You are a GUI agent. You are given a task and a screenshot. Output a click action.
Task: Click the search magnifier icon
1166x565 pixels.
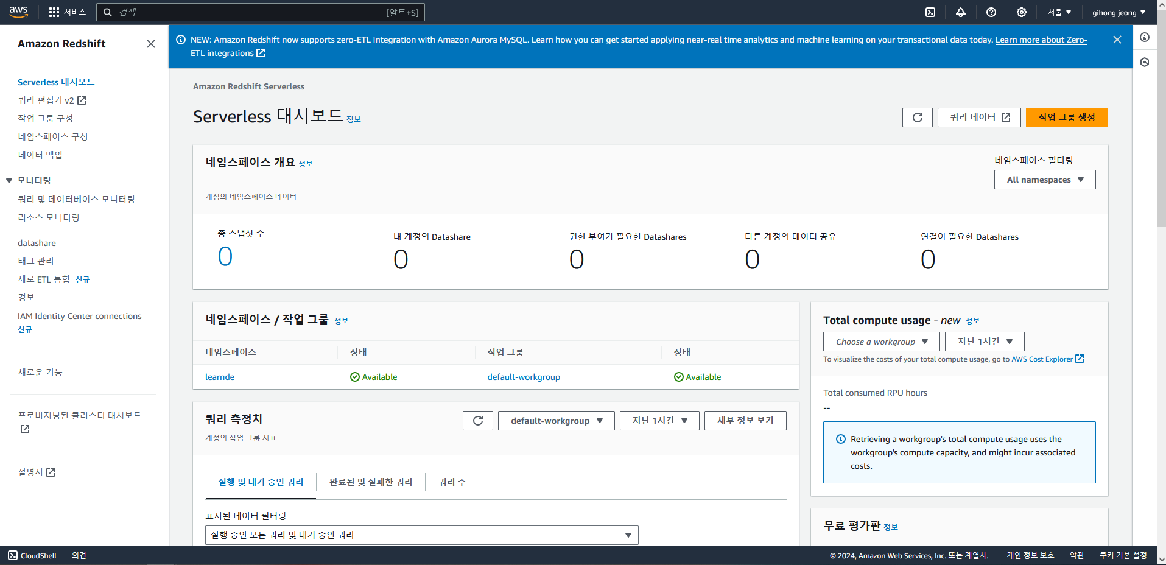pyautogui.click(x=108, y=12)
